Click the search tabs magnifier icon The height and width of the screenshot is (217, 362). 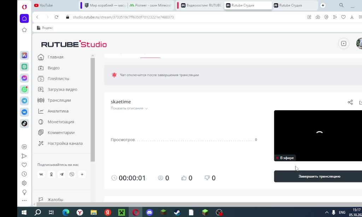click(341, 5)
